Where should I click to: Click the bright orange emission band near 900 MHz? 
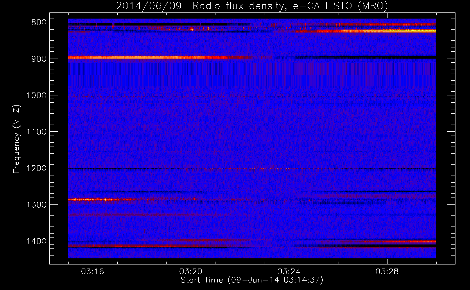pyautogui.click(x=159, y=57)
